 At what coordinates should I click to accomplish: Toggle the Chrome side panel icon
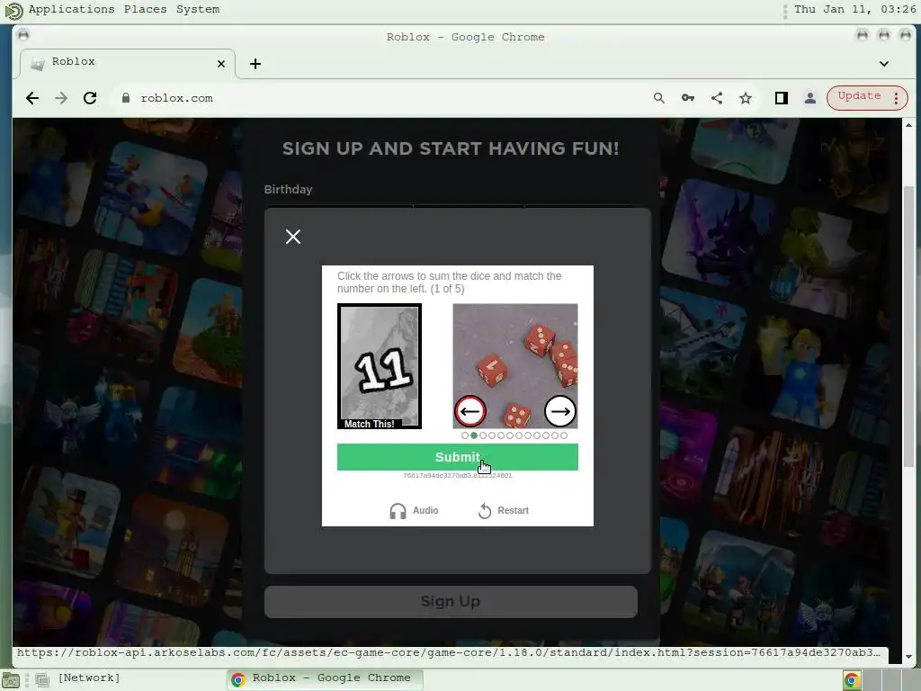click(782, 98)
